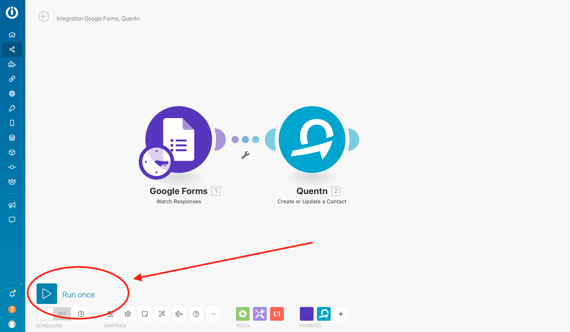Open Keys icon in the sidebar
Viewport: 570px width, 332px height.
coord(12,108)
